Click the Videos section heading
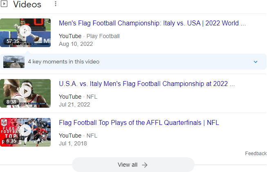This screenshot has width=267, height=172. pyautogui.click(x=27, y=5)
